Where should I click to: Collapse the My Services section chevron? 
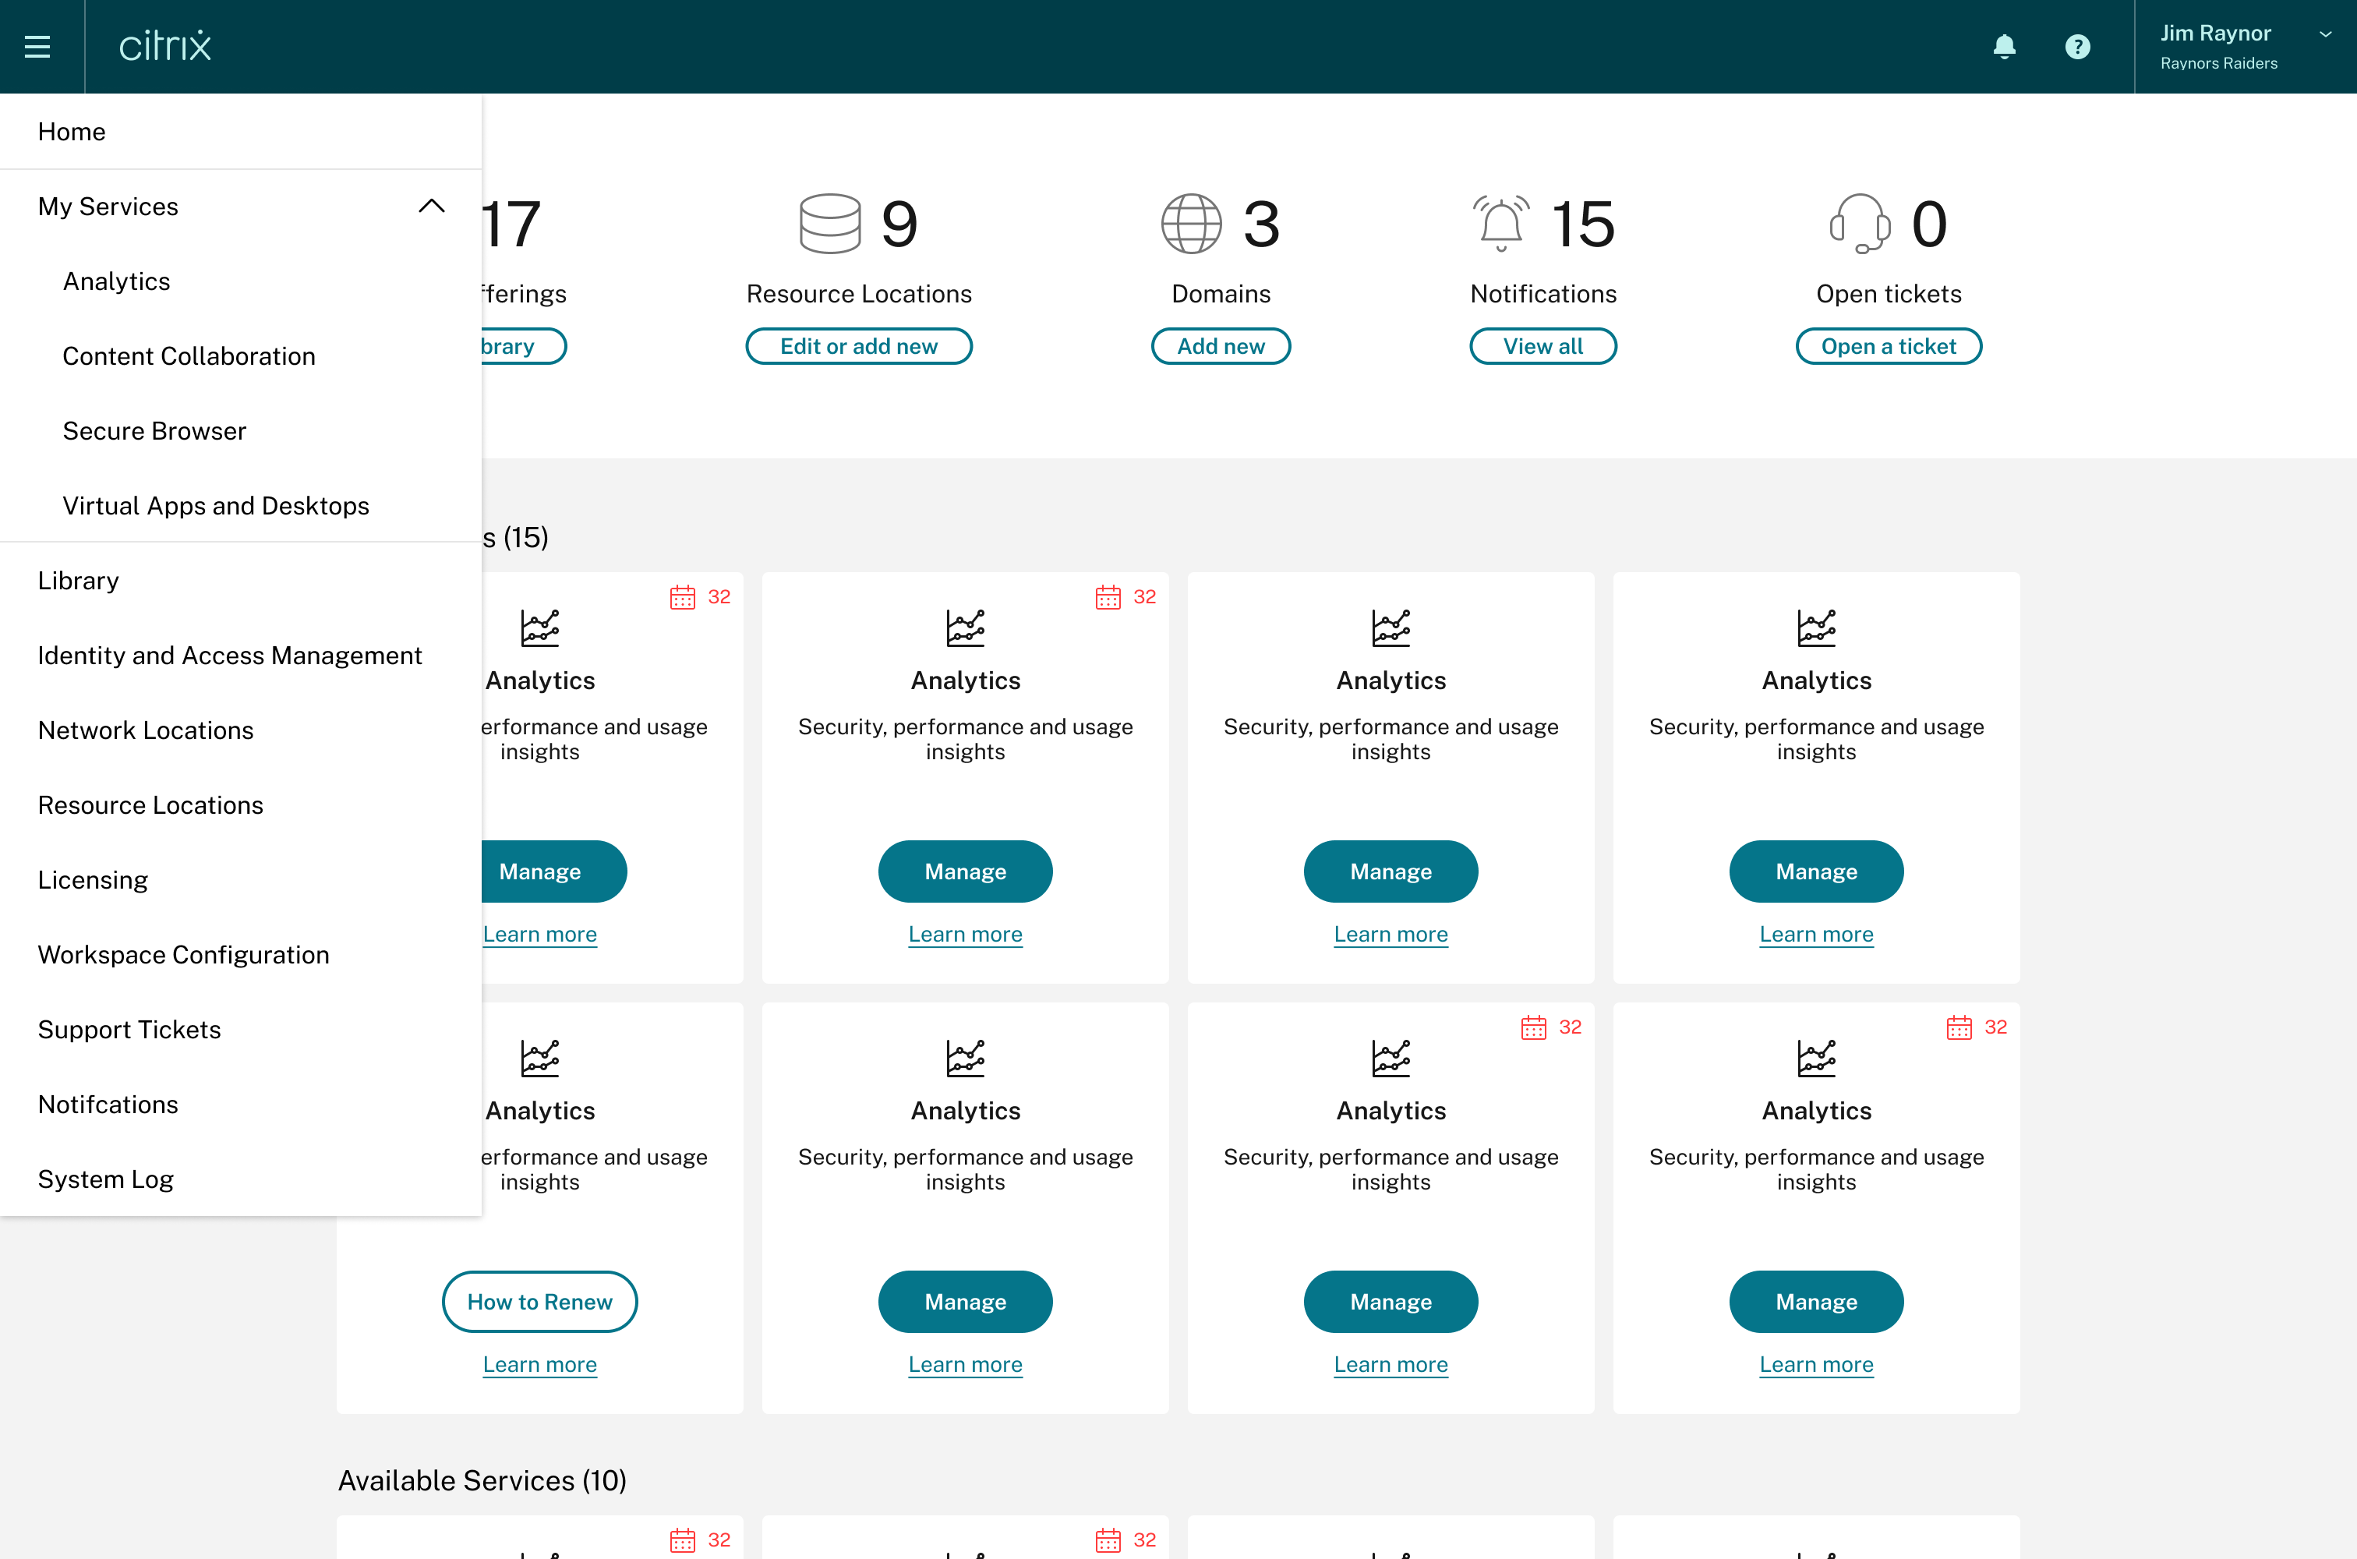tap(432, 207)
